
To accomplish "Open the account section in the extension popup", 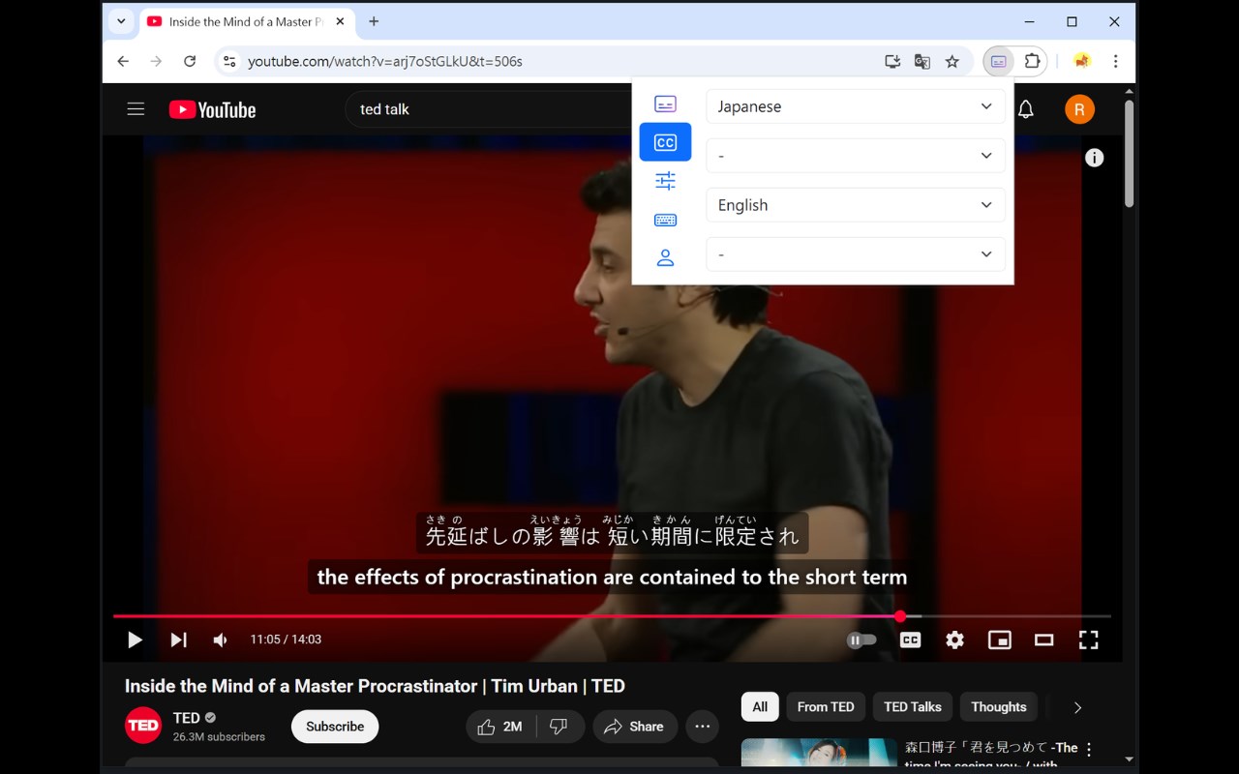I will [665, 257].
